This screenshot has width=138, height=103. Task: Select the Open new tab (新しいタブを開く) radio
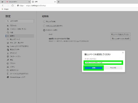pyautogui.click(x=44, y=22)
